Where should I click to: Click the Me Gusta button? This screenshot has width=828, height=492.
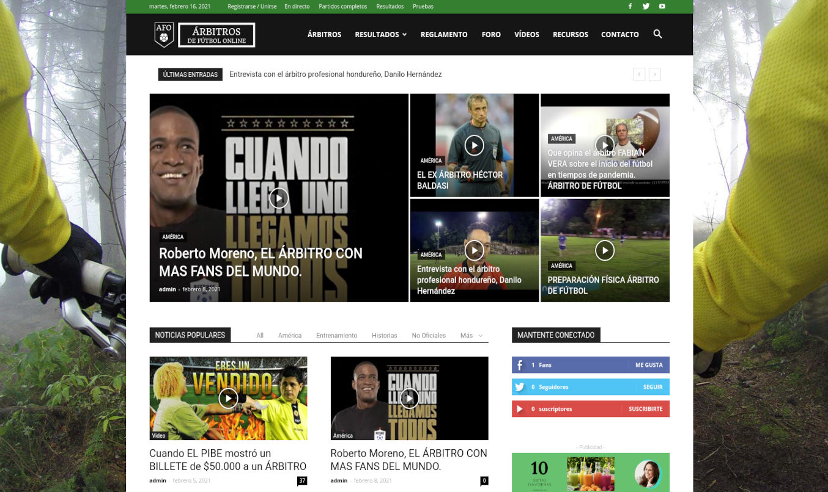tap(649, 365)
